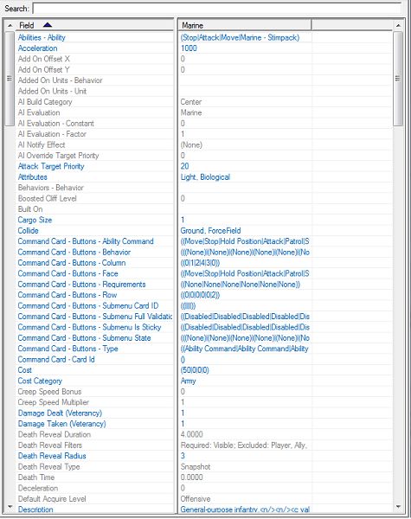Select Command Card - Buttons - Submenu Is Sticky

point(94,327)
